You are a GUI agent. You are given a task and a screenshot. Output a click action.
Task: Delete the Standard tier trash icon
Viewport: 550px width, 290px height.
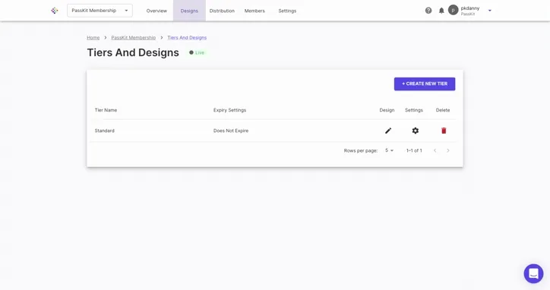[444, 131]
